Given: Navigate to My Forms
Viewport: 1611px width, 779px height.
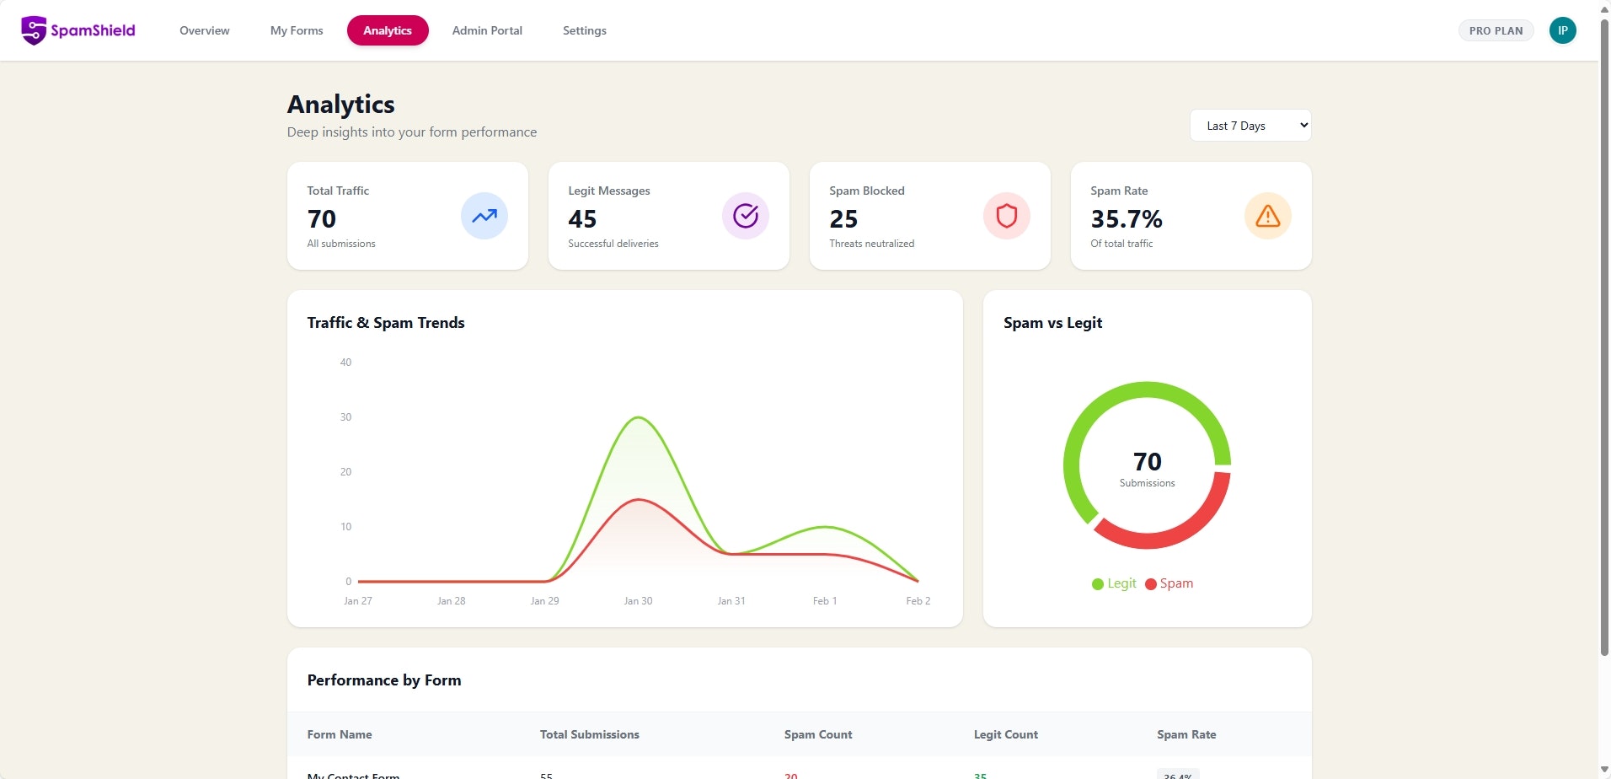Looking at the screenshot, I should pyautogui.click(x=296, y=30).
